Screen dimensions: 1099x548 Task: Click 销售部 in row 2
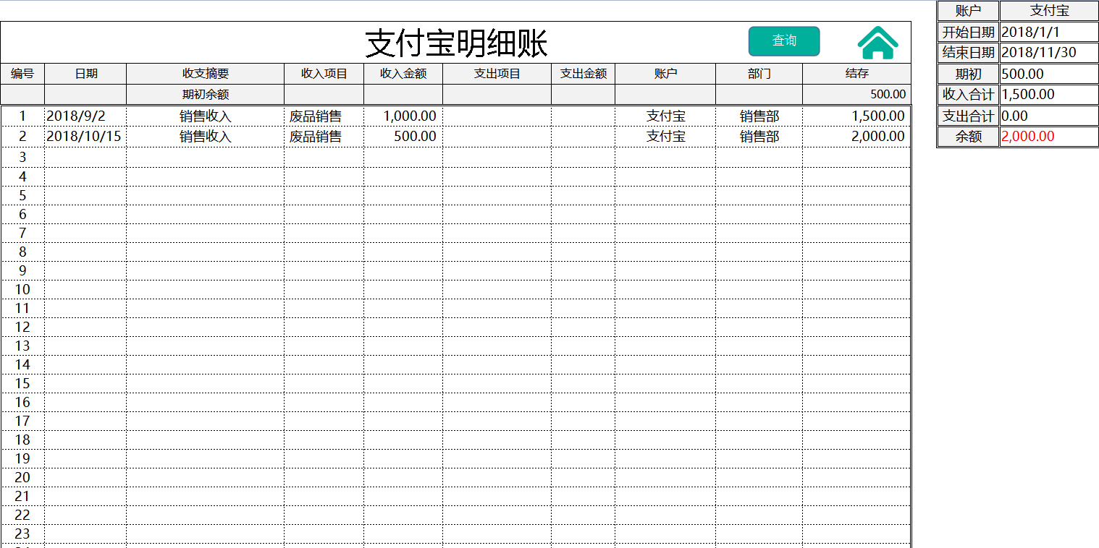(x=759, y=137)
